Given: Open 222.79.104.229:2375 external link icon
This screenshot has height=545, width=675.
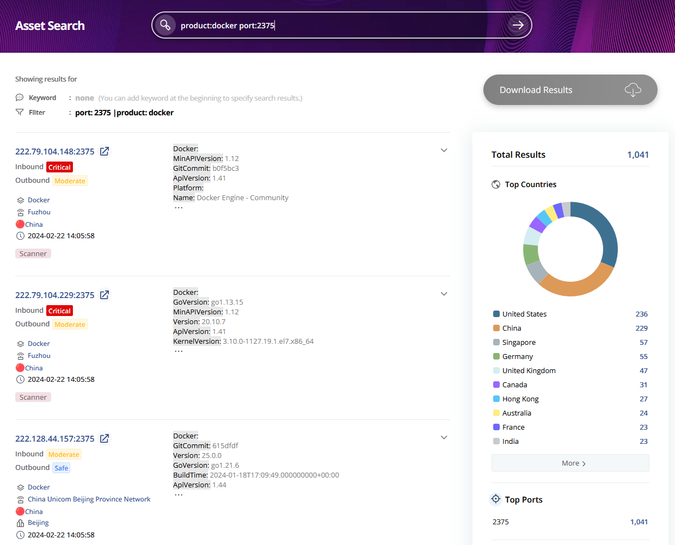Looking at the screenshot, I should tap(105, 295).
